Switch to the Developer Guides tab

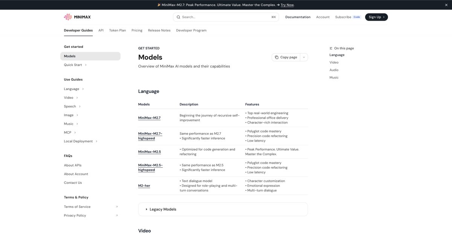78,30
